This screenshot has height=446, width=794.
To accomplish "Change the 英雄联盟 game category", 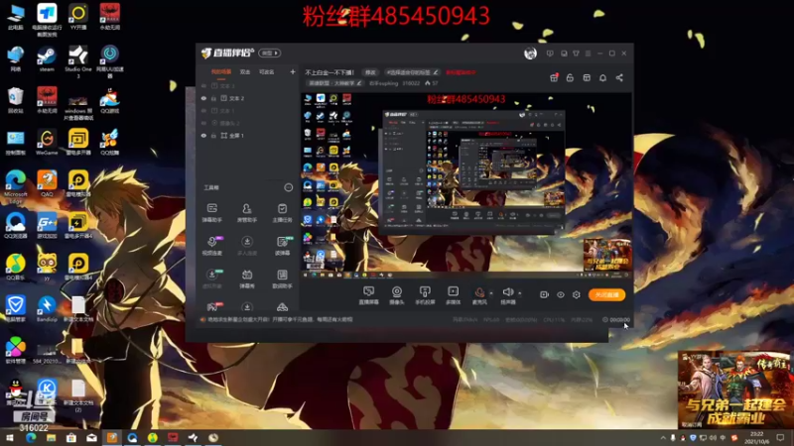I will point(333,83).
